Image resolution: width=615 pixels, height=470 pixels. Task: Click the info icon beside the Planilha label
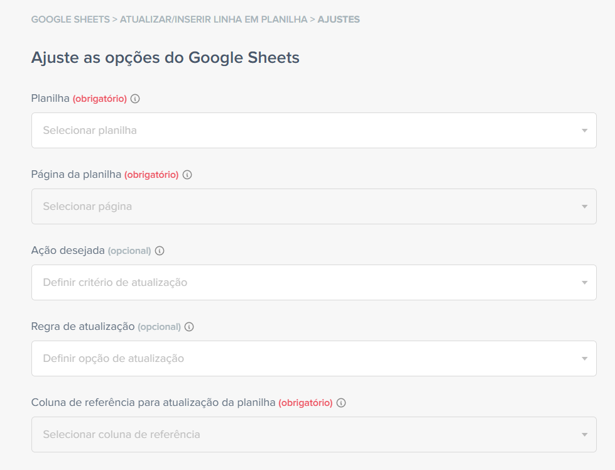(135, 99)
